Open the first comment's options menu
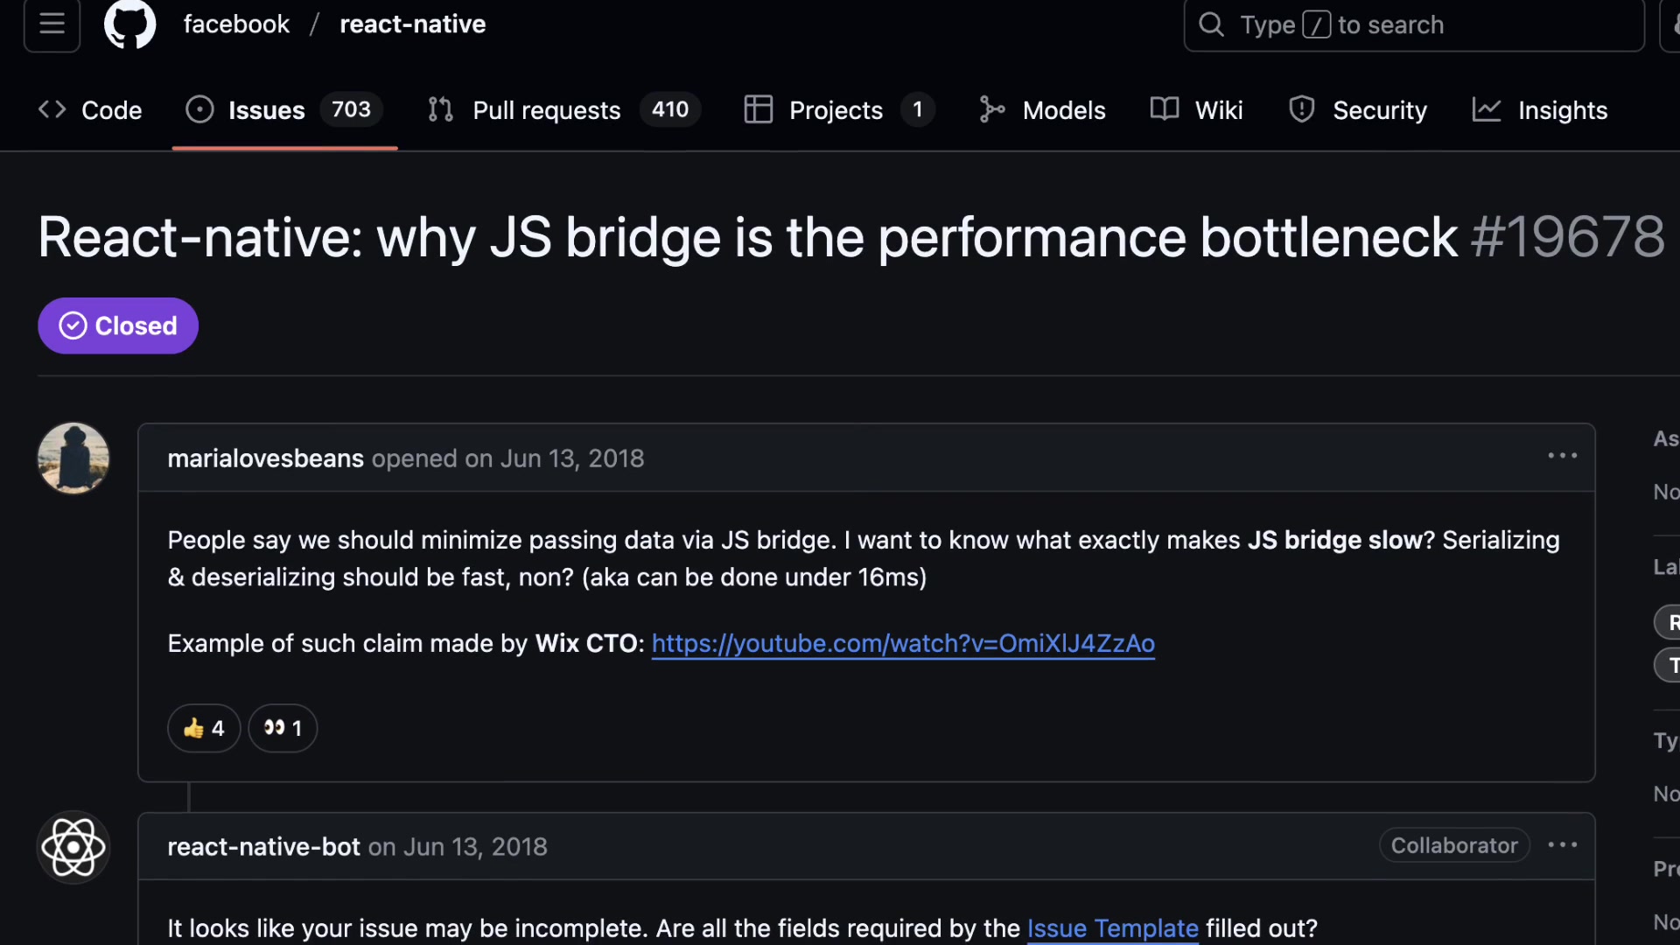 tap(1562, 455)
